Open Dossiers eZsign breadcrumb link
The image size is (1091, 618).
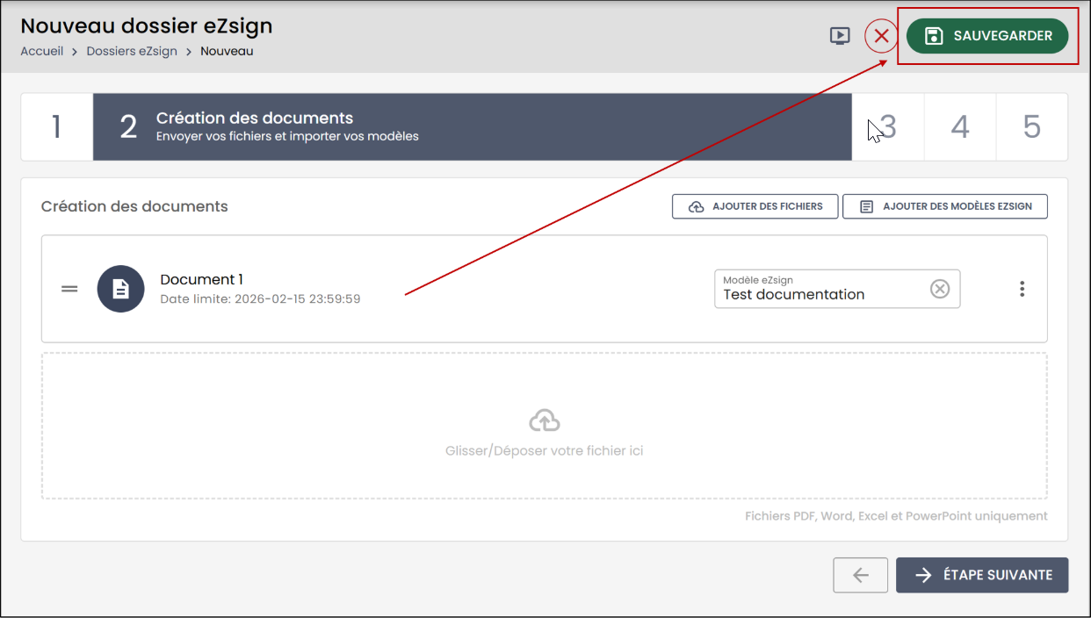[132, 51]
